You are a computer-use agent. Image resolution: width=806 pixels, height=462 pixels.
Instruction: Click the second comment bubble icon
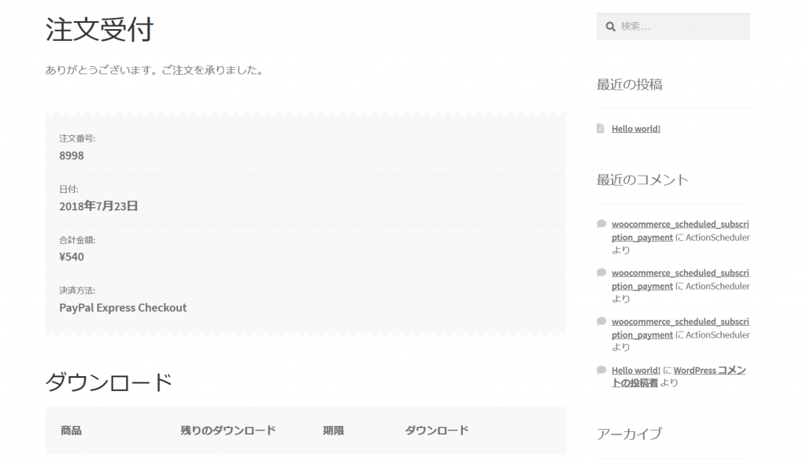pos(601,272)
